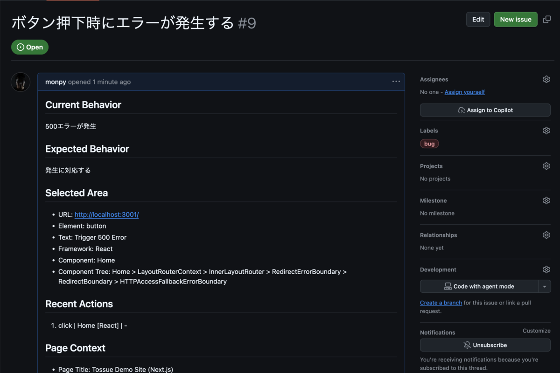
Task: Click monpy's avatar image
Action: pyautogui.click(x=21, y=82)
